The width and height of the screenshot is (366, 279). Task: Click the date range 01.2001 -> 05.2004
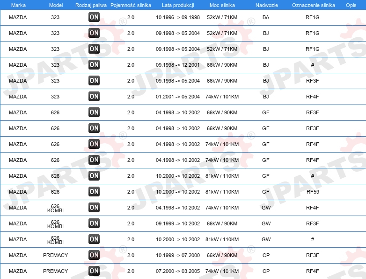click(x=178, y=97)
